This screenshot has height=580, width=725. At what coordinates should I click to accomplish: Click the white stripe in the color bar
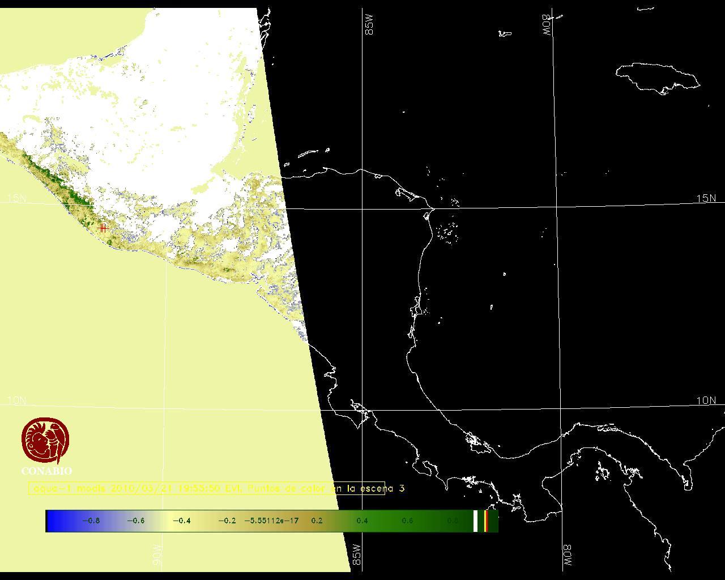(476, 521)
